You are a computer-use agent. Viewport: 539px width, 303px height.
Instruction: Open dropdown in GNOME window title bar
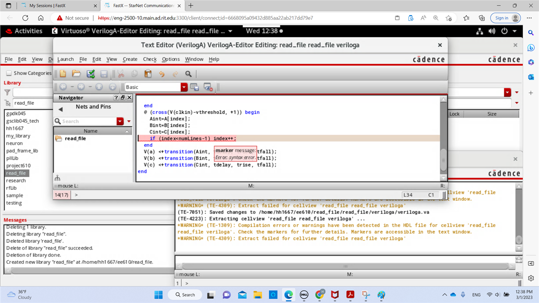point(230,31)
